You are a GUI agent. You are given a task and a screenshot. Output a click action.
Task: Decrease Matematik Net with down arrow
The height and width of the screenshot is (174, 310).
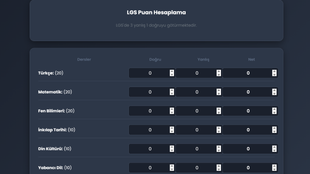click(x=274, y=94)
